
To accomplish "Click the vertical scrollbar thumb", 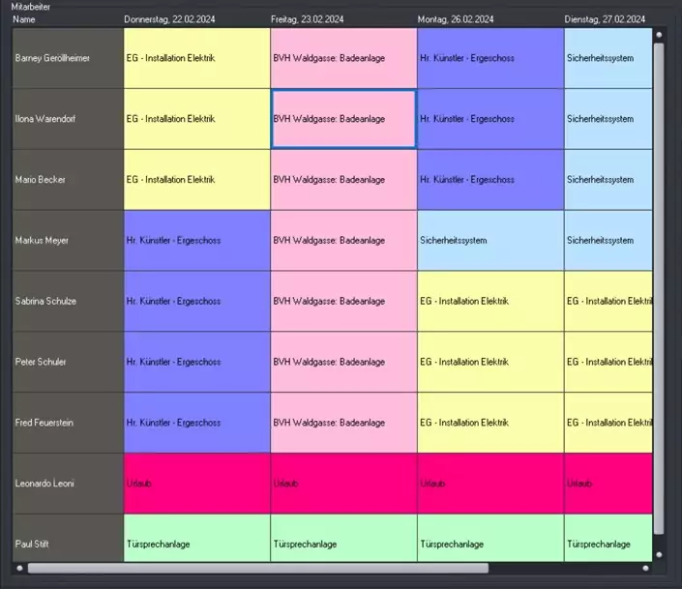I will (659, 288).
